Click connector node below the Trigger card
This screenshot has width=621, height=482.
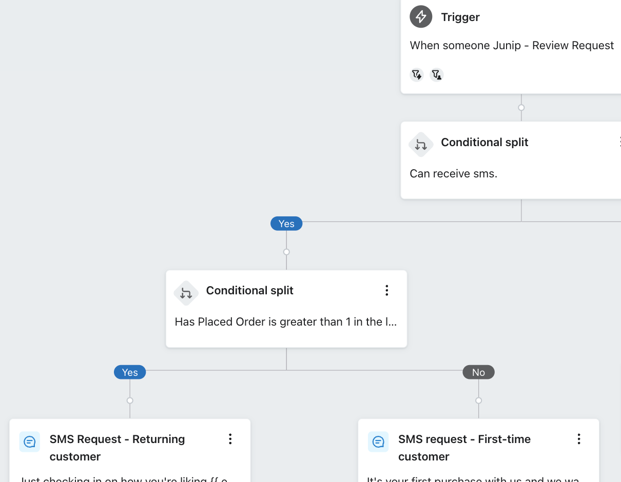521,108
